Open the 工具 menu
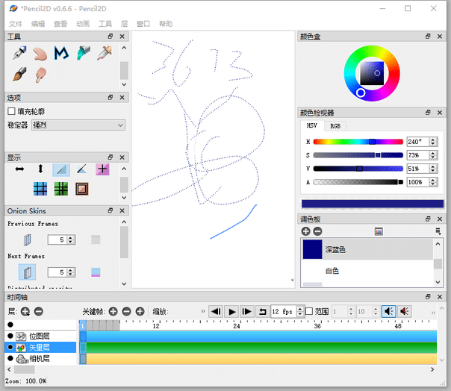 click(105, 24)
